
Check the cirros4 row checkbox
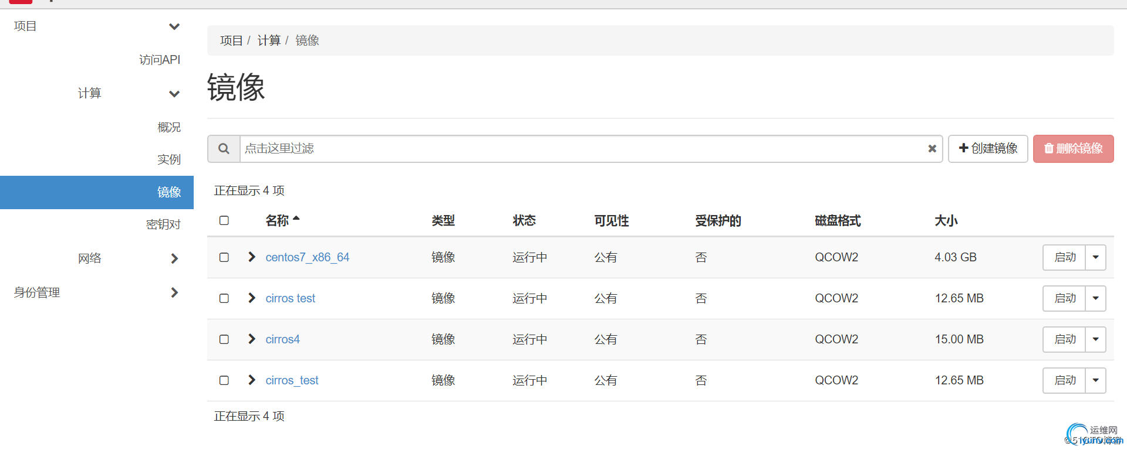pos(224,339)
